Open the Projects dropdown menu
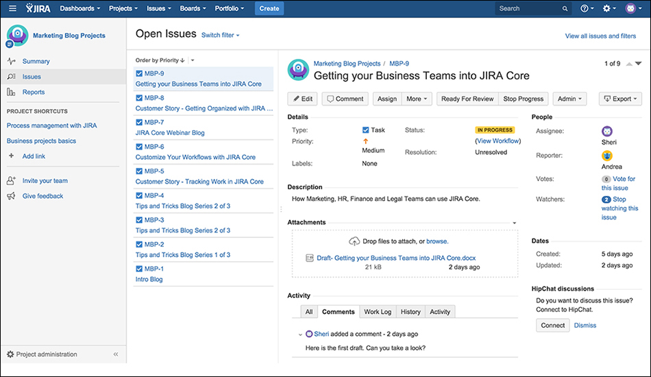Screen dimensions: 651x377 click(123, 8)
